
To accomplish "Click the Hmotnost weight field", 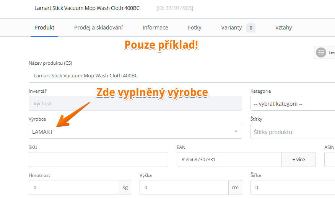I will pyautogui.click(x=74, y=188).
